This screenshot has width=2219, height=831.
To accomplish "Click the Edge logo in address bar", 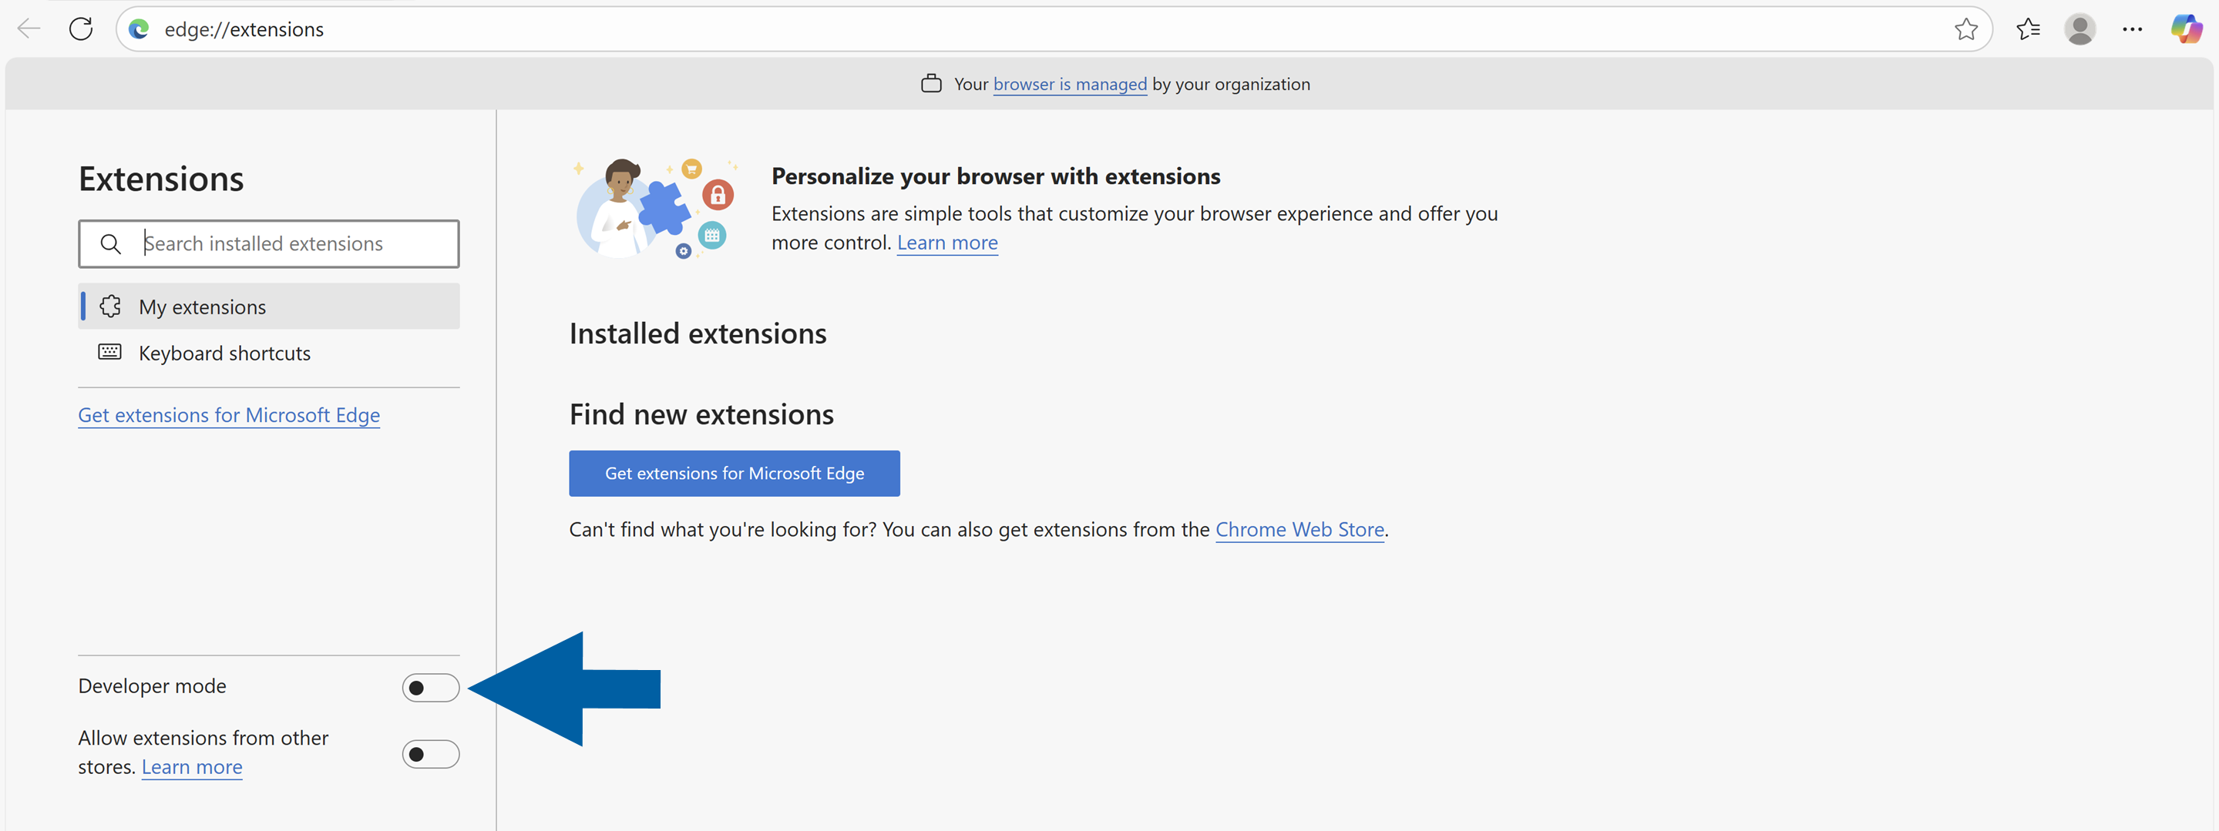I will 139,28.
